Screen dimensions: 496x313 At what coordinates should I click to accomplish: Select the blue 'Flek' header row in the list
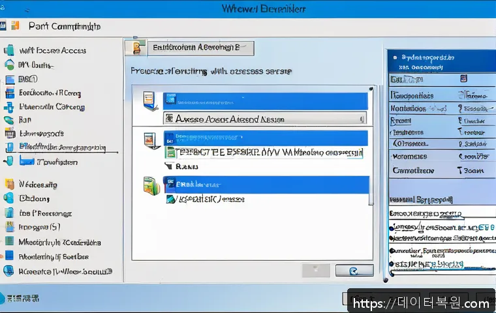[x=266, y=185]
